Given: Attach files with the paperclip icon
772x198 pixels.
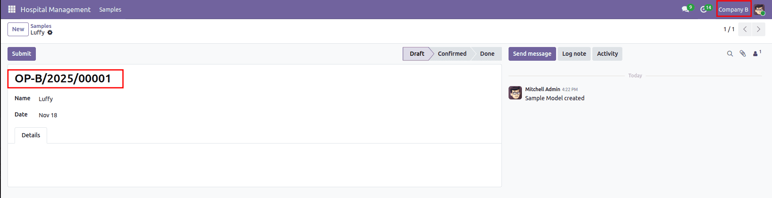Looking at the screenshot, I should click(743, 54).
